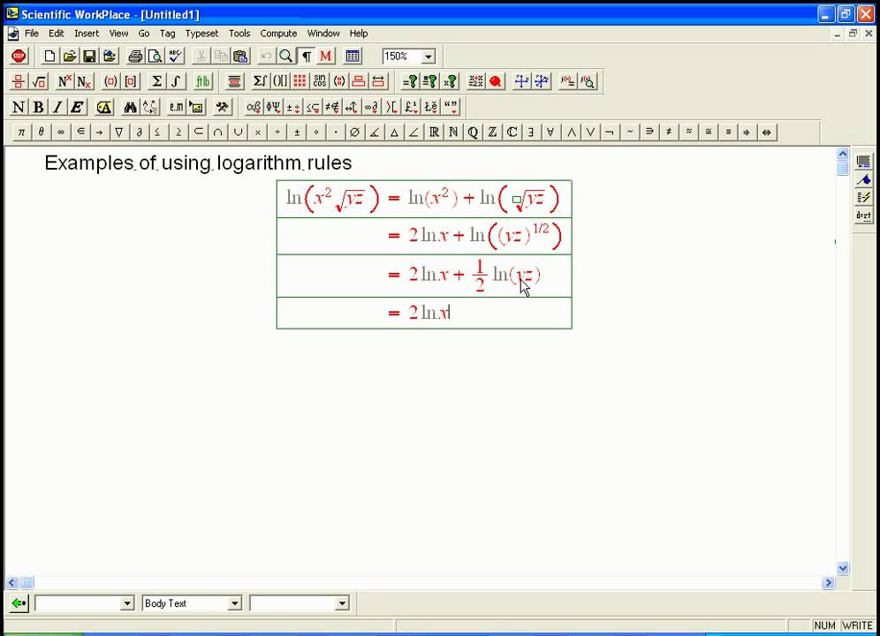The width and height of the screenshot is (880, 636).
Task: Click the WRITE mode status indicator
Action: coord(857,625)
